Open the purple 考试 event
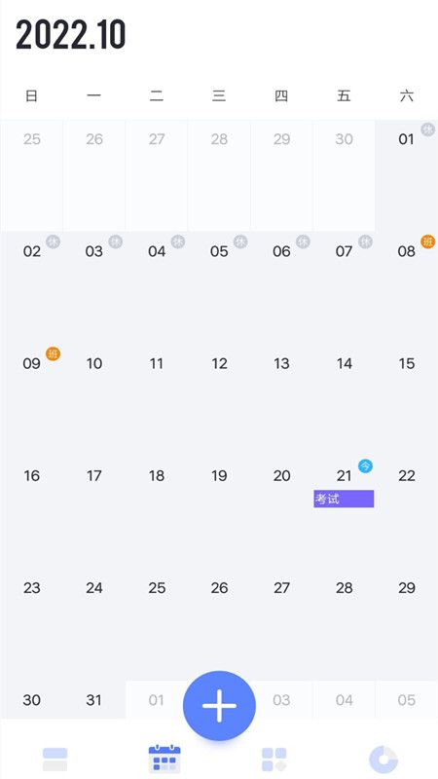 pyautogui.click(x=344, y=499)
